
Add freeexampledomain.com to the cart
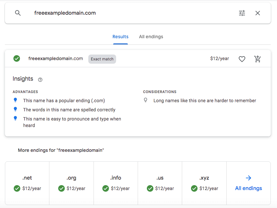(x=258, y=59)
